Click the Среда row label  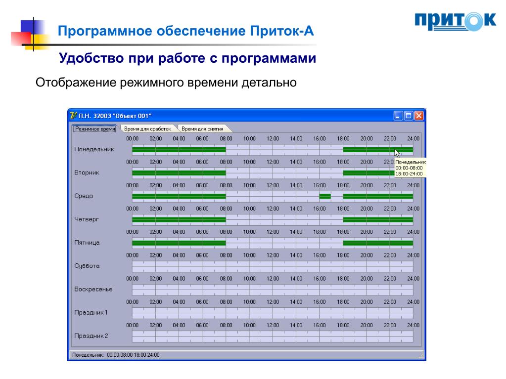tap(84, 196)
